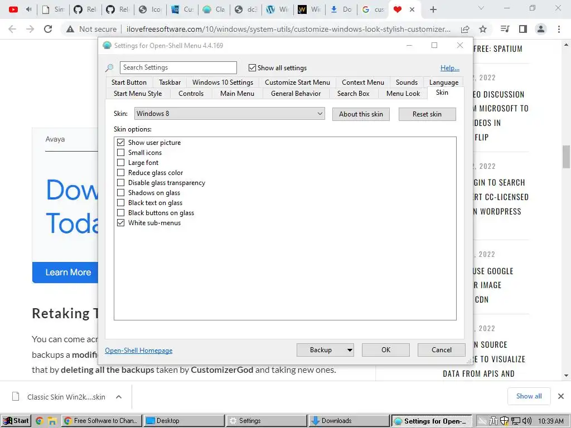Open the Sounds tab
Image resolution: width=571 pixels, height=428 pixels.
tap(407, 82)
